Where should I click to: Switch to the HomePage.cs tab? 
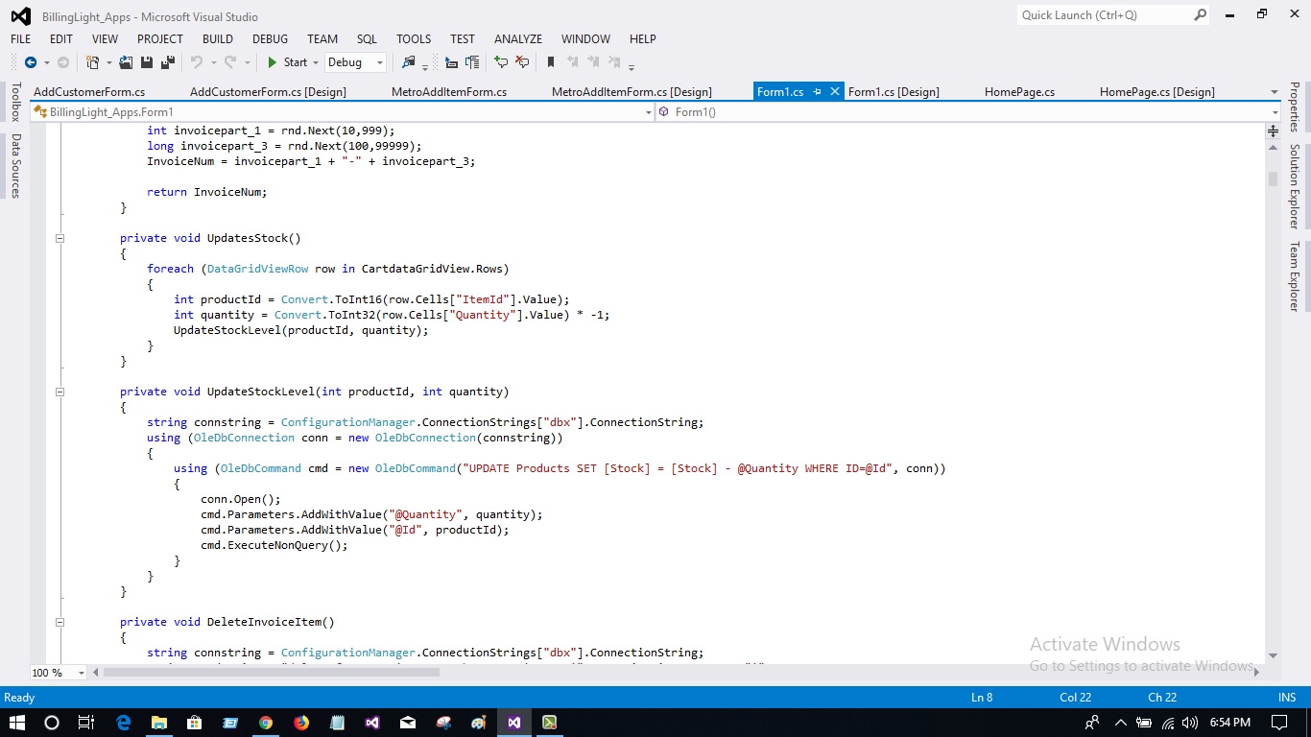click(x=1018, y=91)
